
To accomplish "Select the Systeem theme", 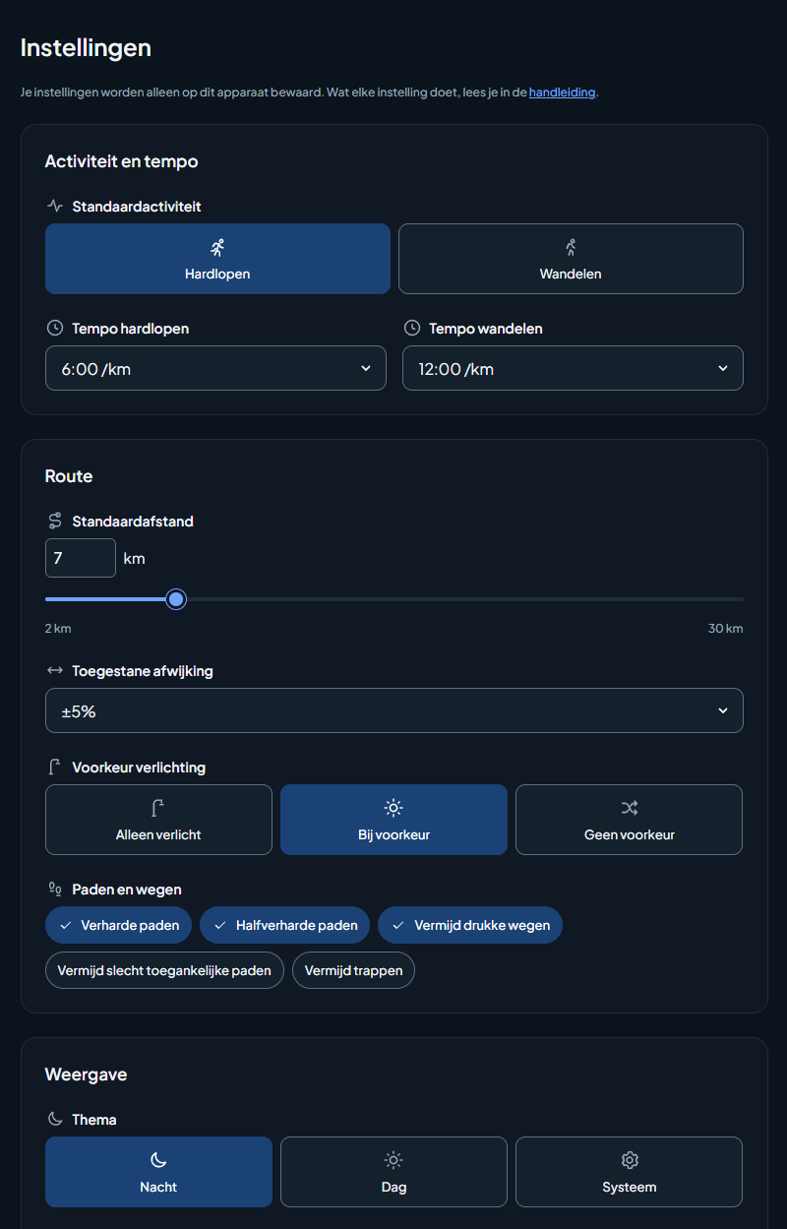I will (629, 1172).
